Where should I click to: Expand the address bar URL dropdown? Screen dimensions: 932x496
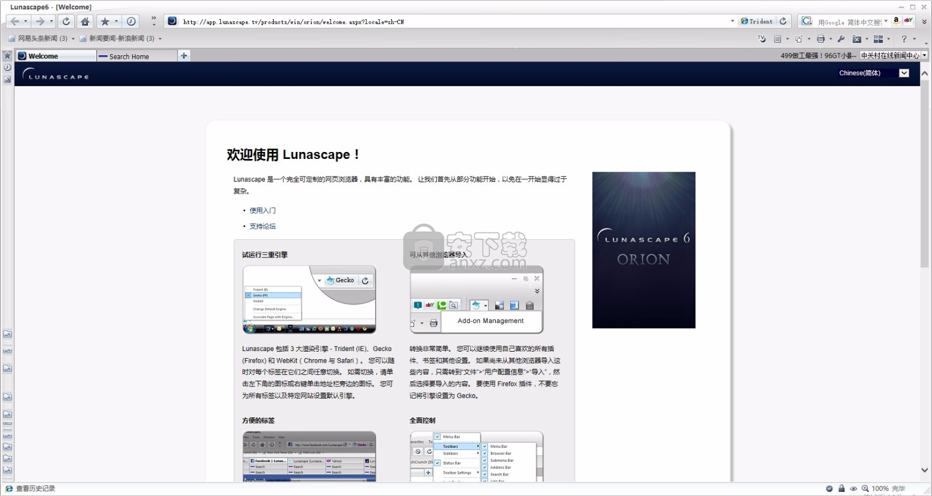732,22
